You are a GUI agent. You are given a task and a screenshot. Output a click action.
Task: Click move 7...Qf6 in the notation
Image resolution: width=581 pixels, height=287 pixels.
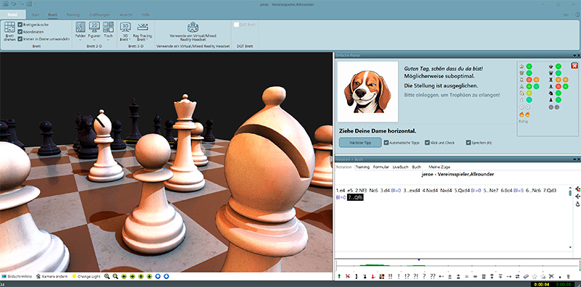pyautogui.click(x=355, y=198)
